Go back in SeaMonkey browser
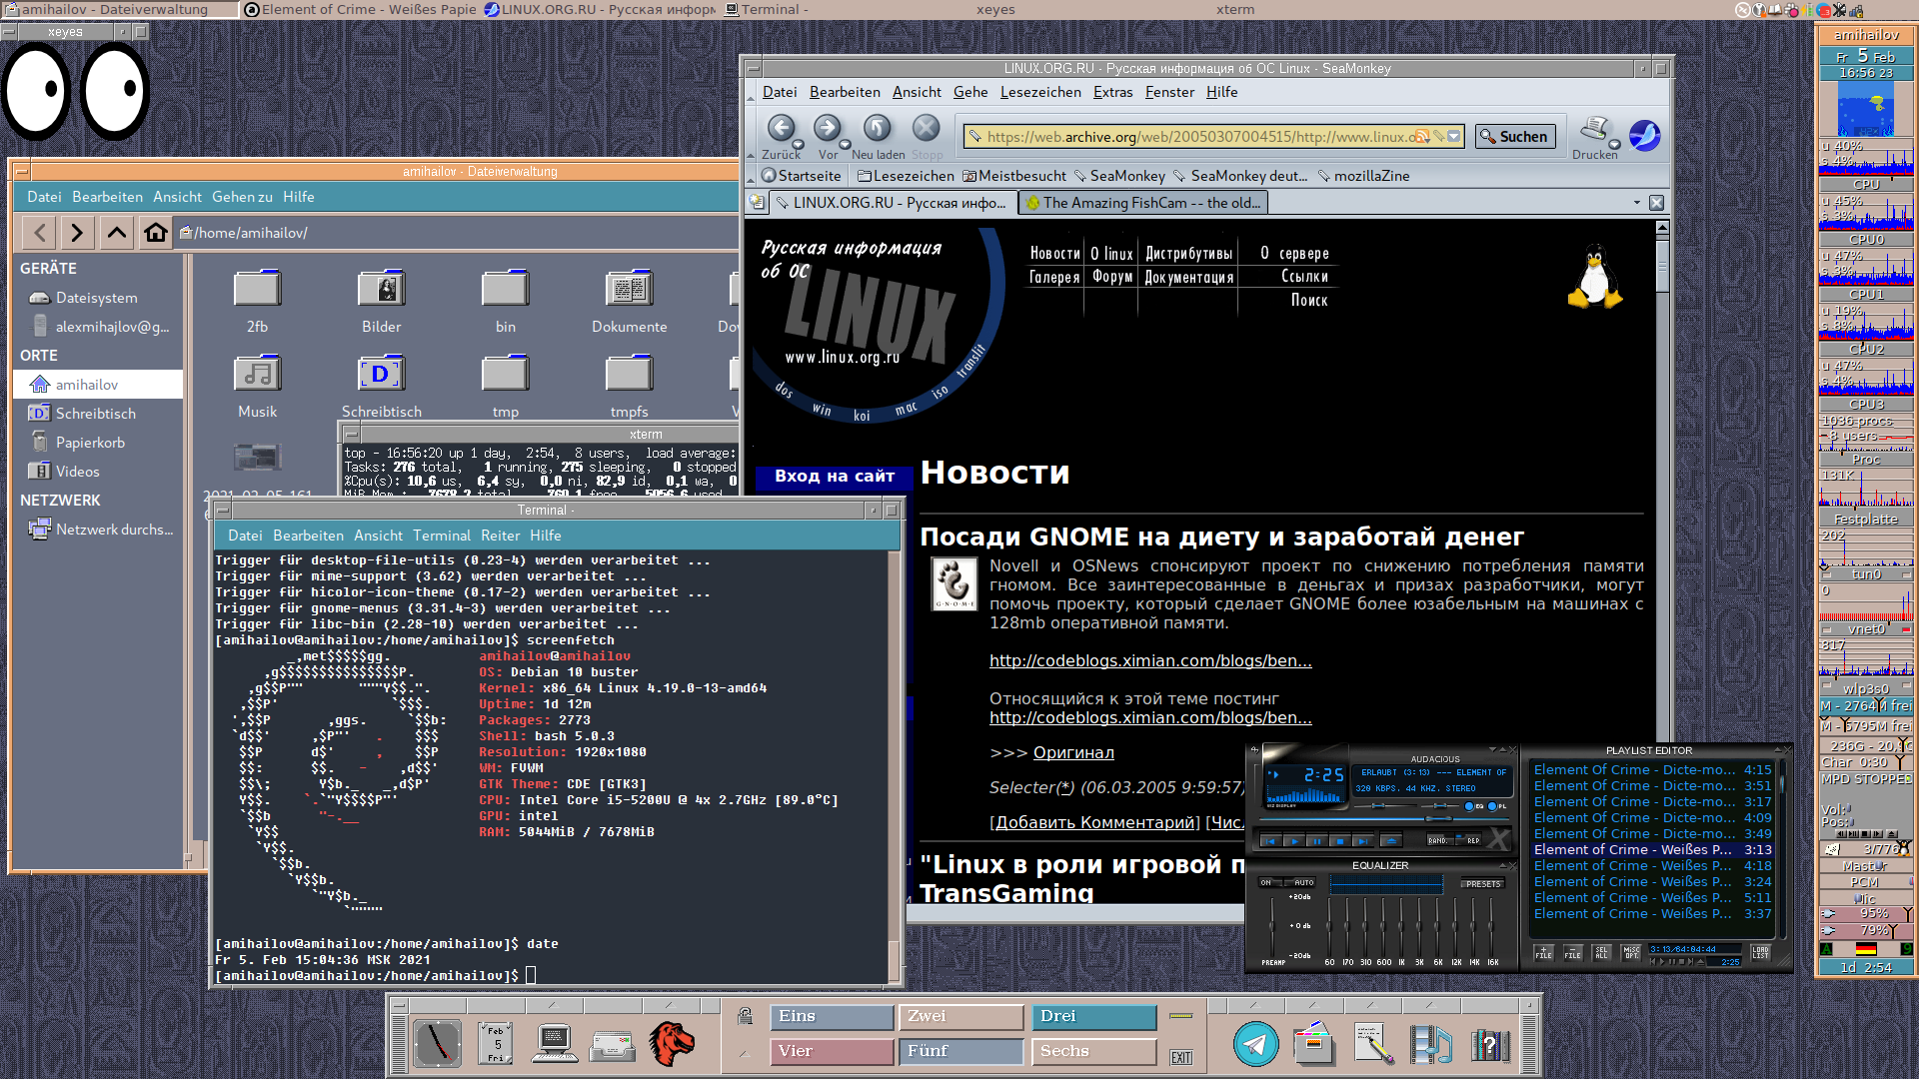 point(781,128)
